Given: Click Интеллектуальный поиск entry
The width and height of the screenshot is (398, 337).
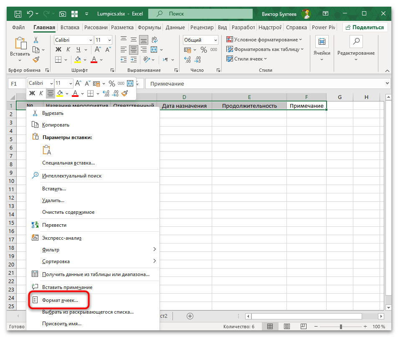Looking at the screenshot, I should click(93, 176).
